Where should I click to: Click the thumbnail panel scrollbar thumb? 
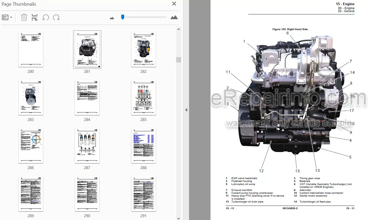[x=179, y=60]
